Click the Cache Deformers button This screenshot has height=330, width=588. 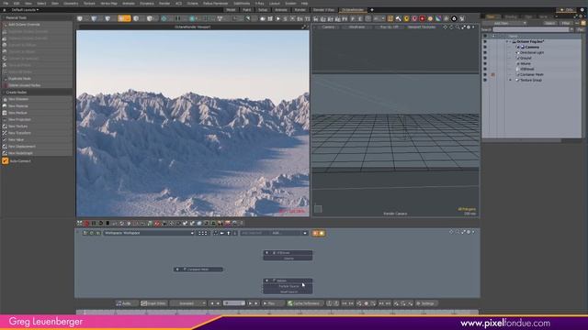304,303
